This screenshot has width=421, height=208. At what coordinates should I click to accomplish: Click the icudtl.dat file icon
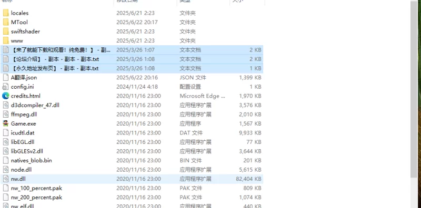6,133
